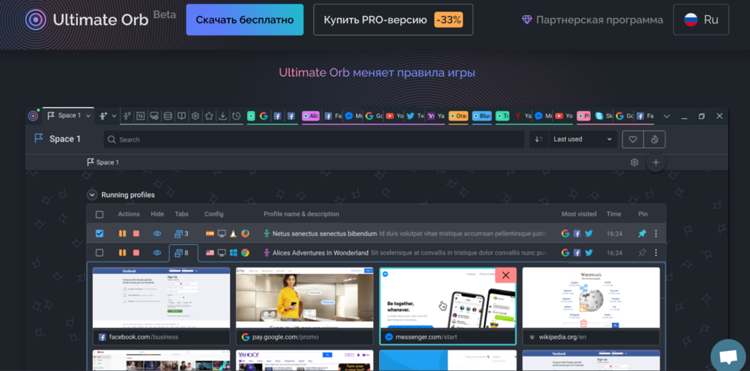Open the pay.google.com/promo thumbnail

(304, 306)
